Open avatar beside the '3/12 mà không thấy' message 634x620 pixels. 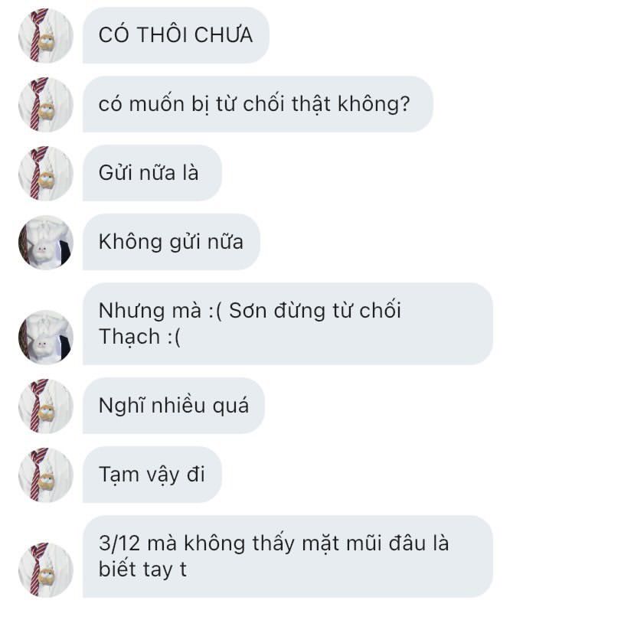coord(46,569)
